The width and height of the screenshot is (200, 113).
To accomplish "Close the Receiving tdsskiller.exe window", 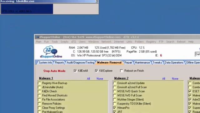I will point(97,1).
